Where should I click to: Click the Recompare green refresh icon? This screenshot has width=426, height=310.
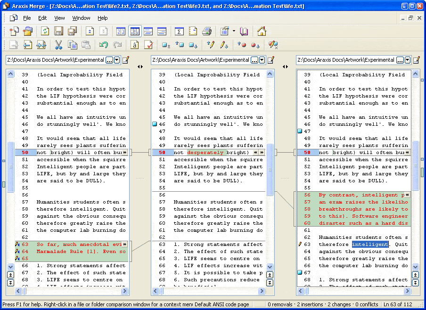pyautogui.click(x=45, y=32)
